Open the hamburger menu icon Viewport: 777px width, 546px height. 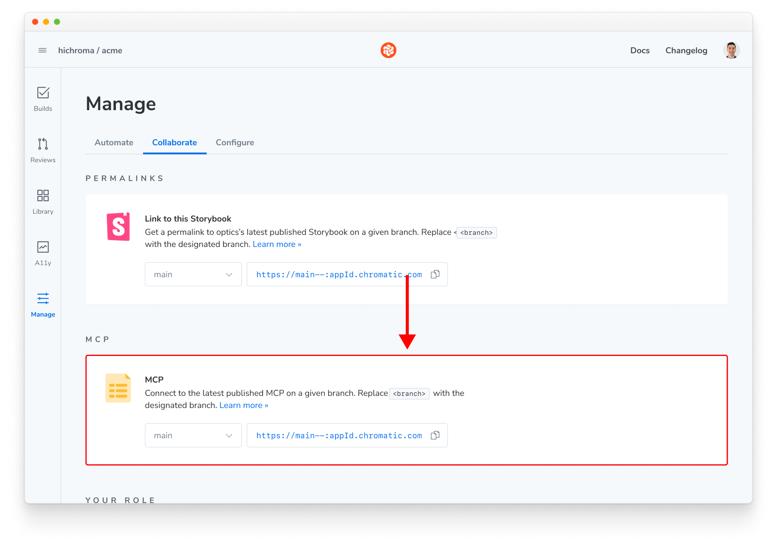coord(42,50)
